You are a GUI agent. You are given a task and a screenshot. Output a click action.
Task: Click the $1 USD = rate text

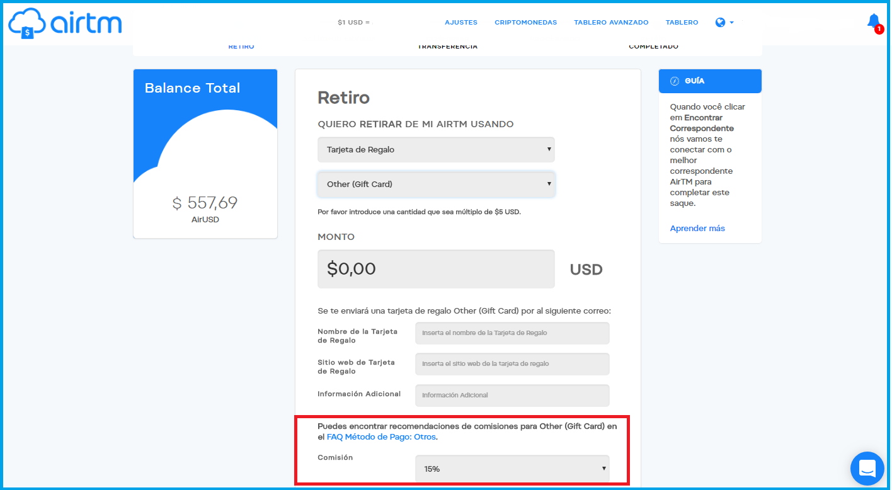click(353, 23)
